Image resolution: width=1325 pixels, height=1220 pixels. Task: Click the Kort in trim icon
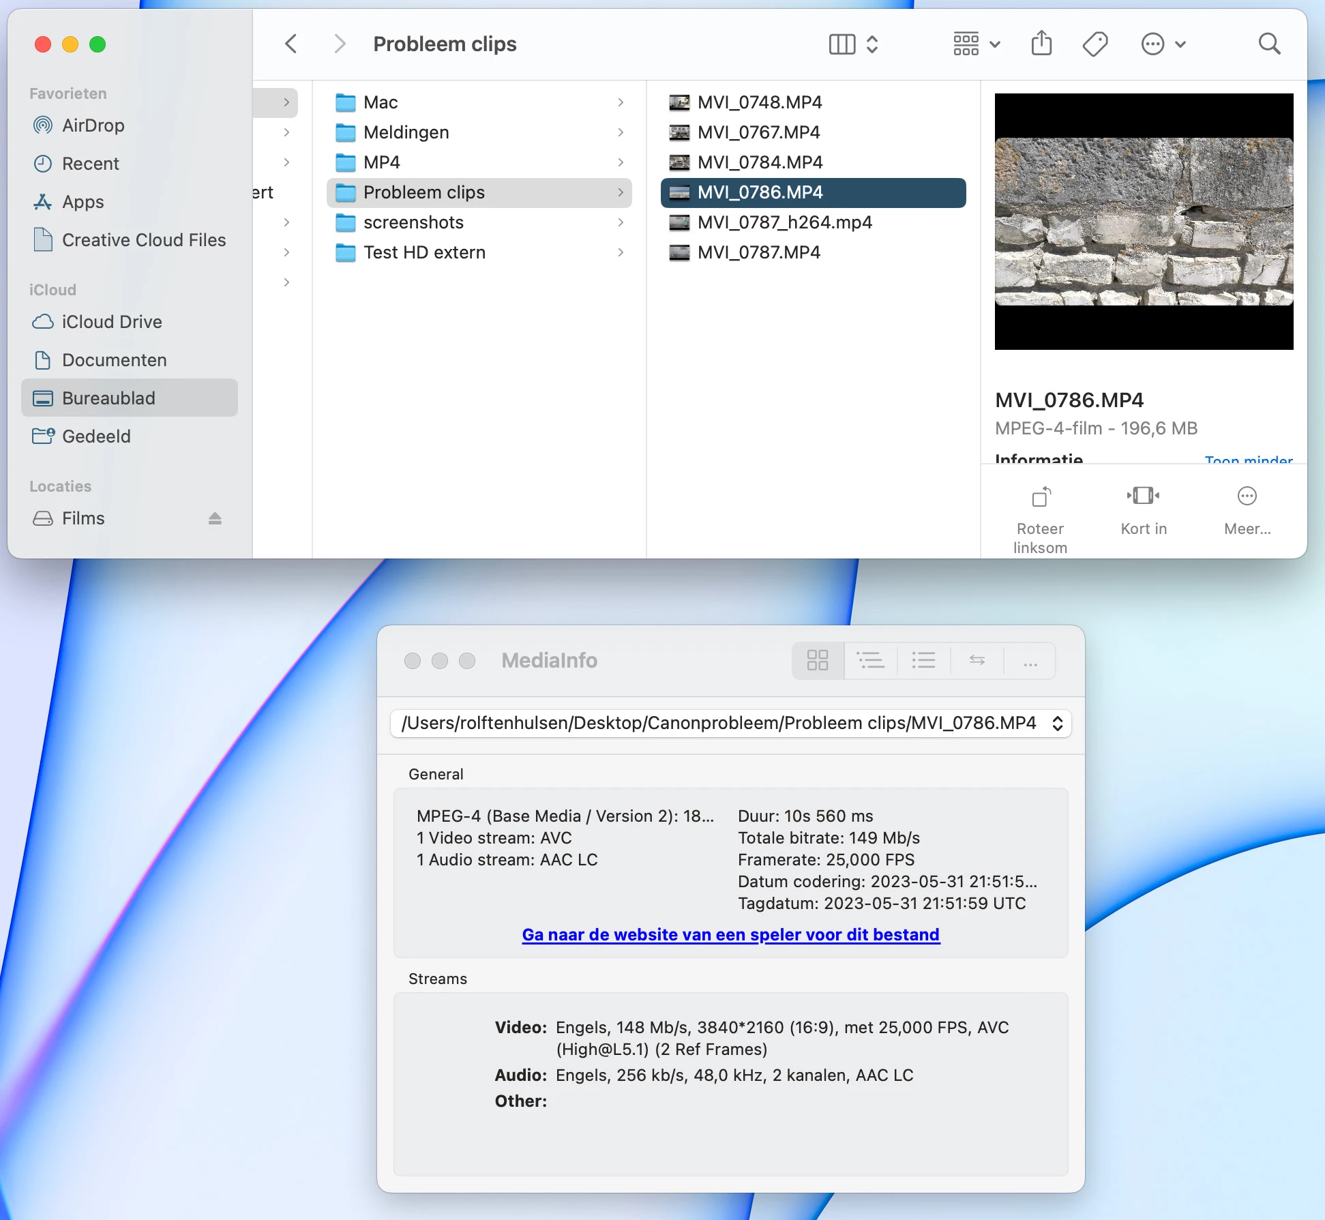(x=1144, y=496)
